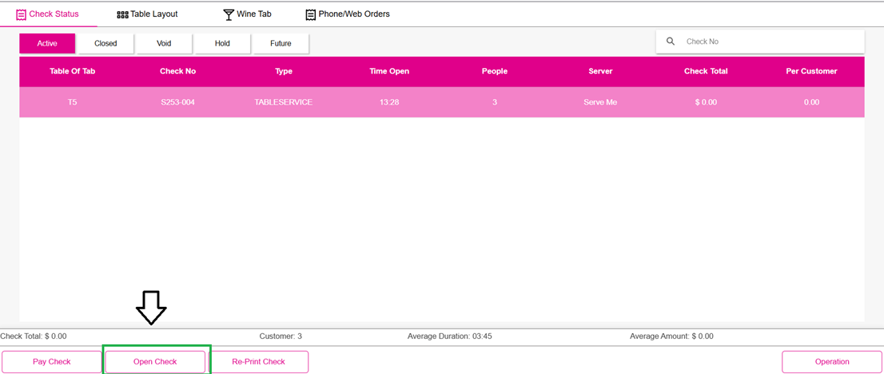
Task: Click the Pay Check button
Action: point(52,361)
